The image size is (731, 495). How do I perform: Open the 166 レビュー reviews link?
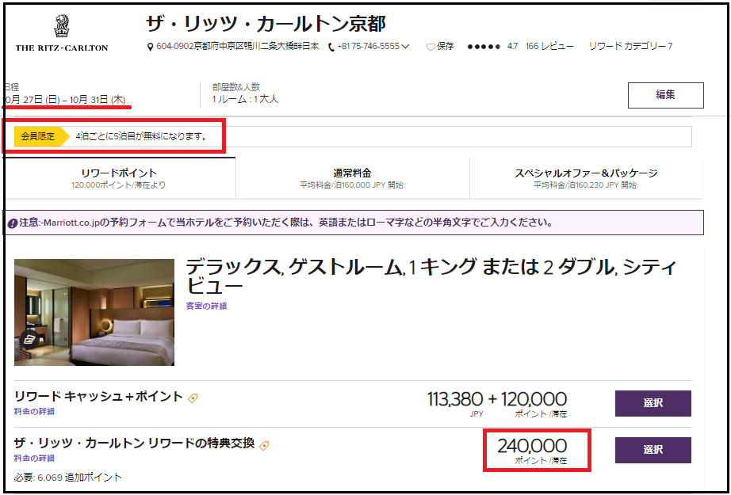click(549, 47)
